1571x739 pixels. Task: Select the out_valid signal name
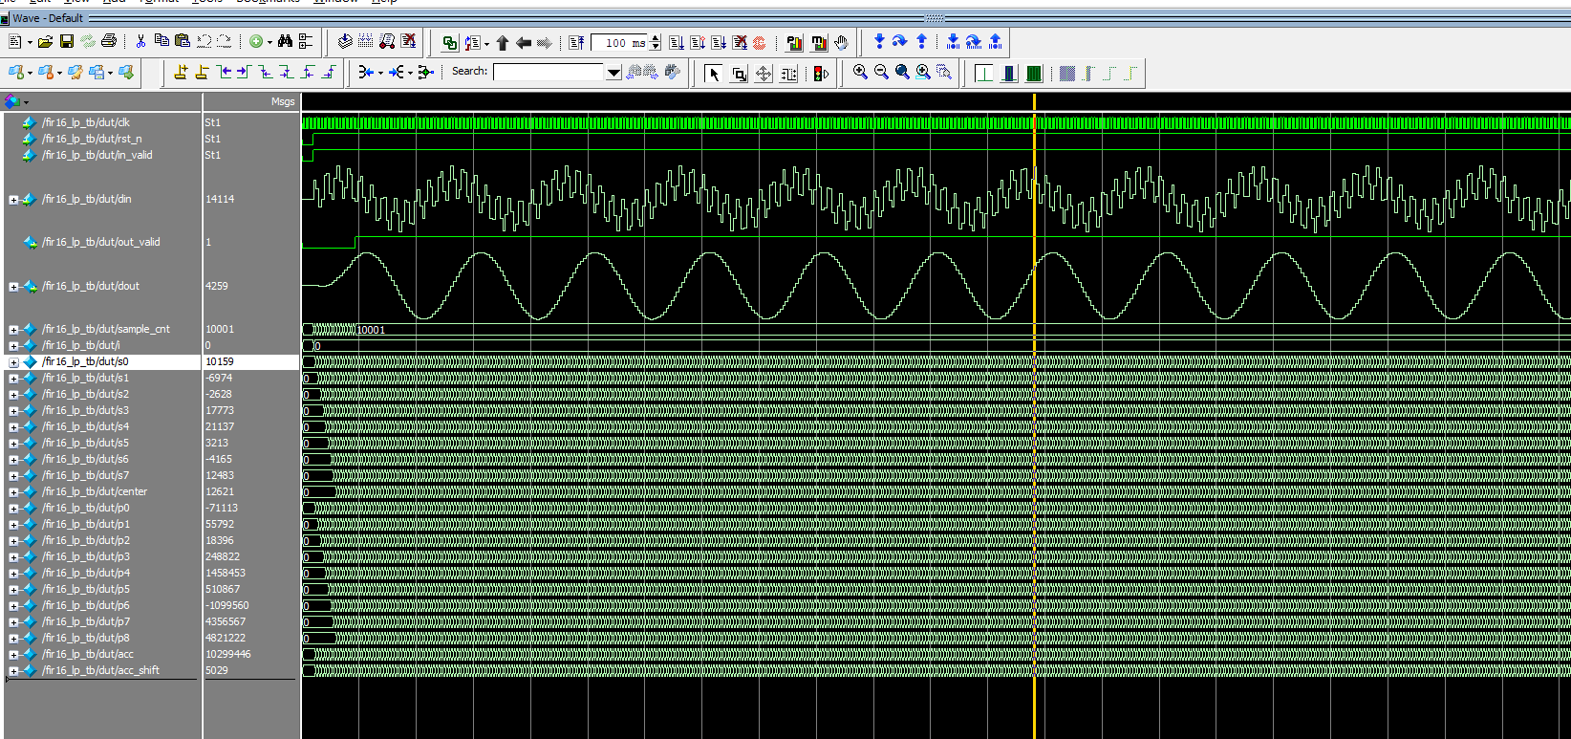(x=100, y=243)
